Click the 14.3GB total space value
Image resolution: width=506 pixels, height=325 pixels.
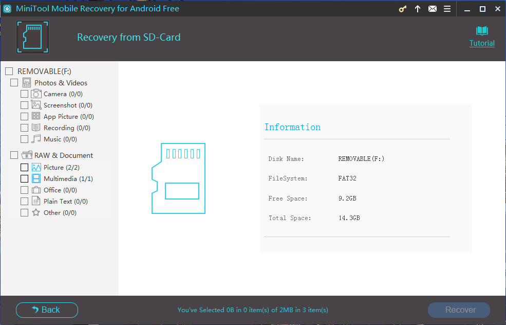click(x=349, y=218)
